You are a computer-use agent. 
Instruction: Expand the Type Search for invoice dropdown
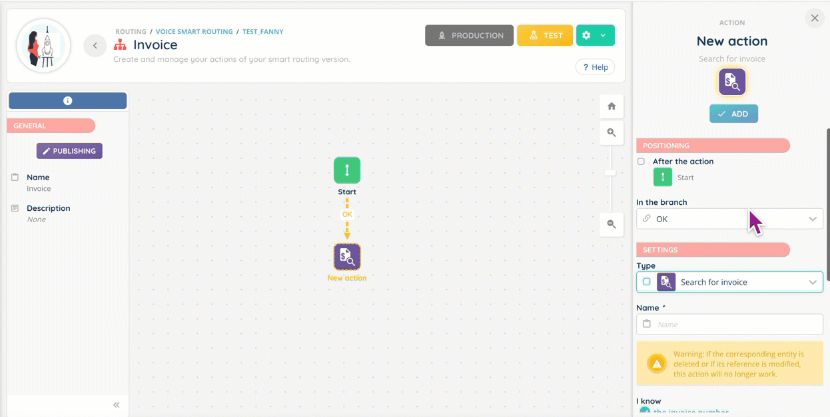coord(812,282)
